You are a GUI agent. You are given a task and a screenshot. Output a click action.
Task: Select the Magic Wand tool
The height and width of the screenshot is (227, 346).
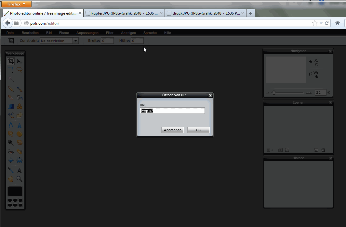(x=11, y=79)
